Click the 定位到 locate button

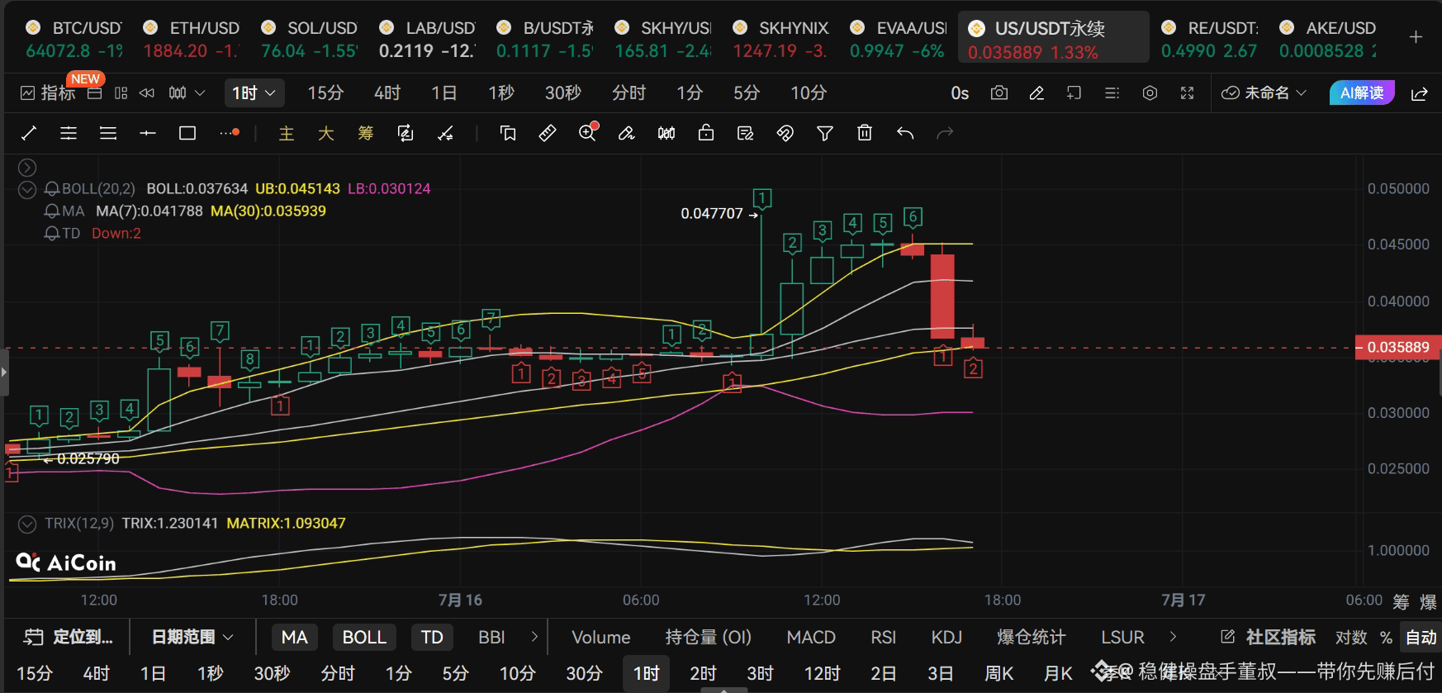pos(69,637)
